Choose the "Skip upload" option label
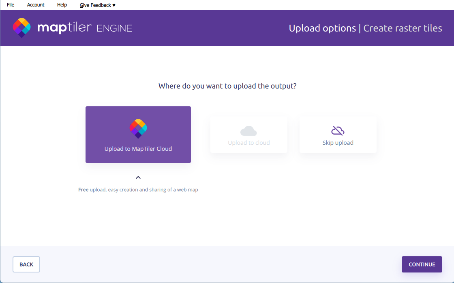Viewport: 454px width, 283px height. [338, 143]
